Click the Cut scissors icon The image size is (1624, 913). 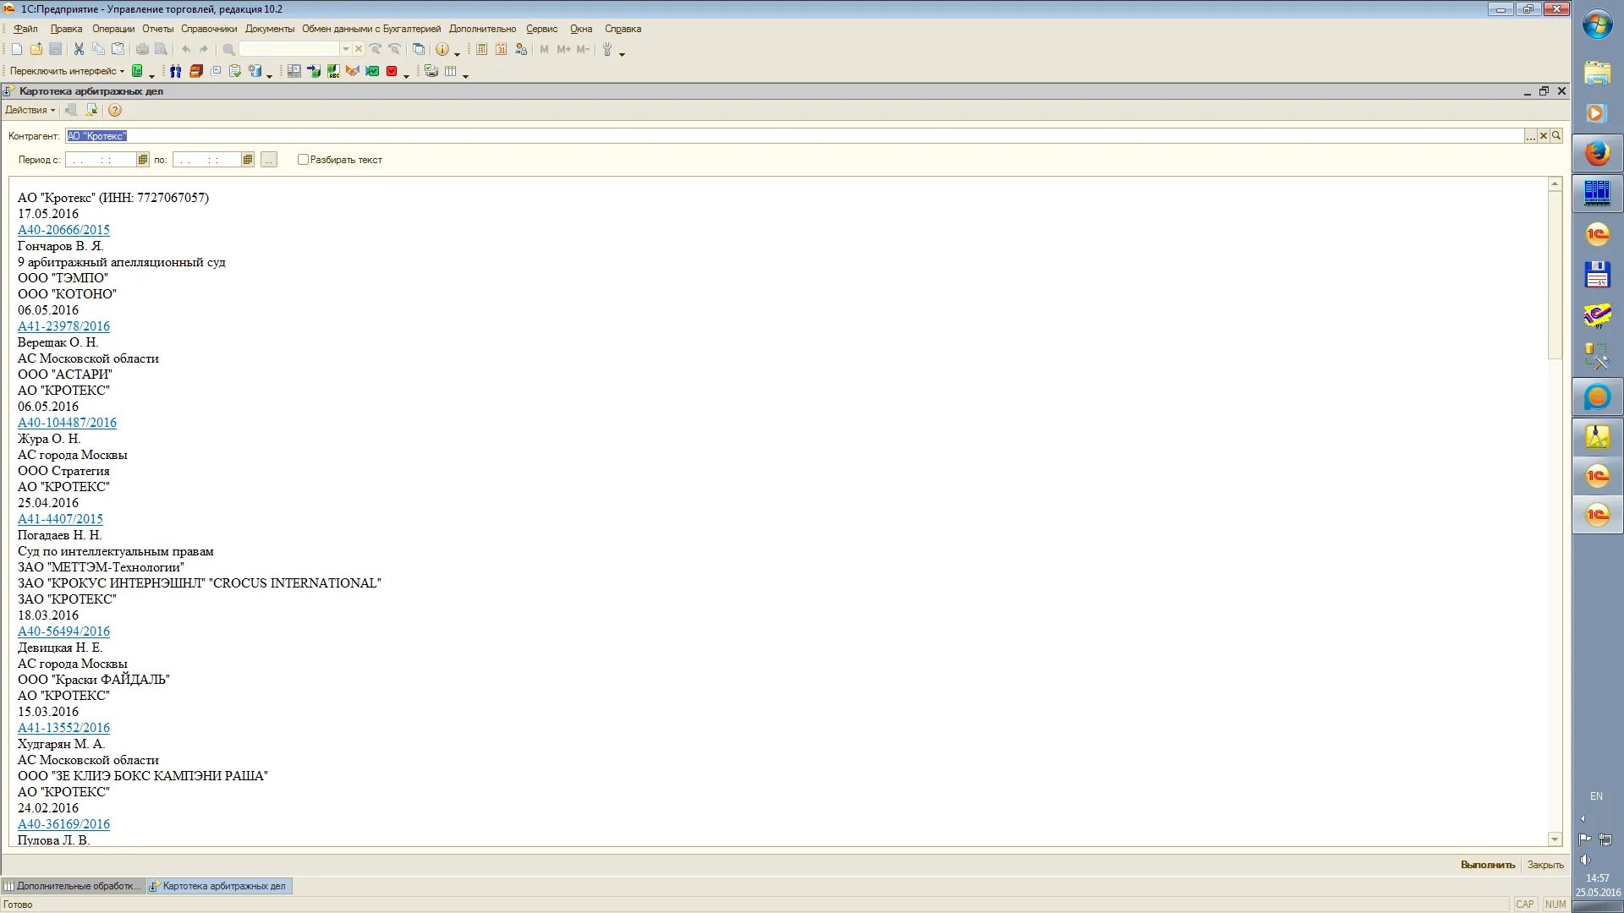coord(79,49)
